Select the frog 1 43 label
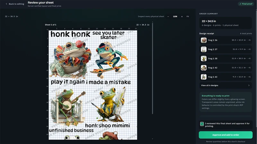 pos(213,77)
